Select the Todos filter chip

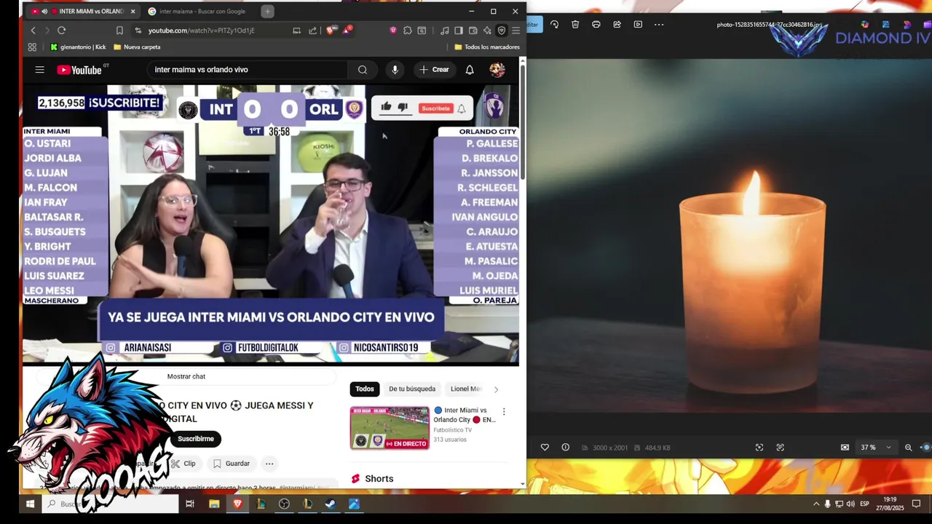[365, 389]
